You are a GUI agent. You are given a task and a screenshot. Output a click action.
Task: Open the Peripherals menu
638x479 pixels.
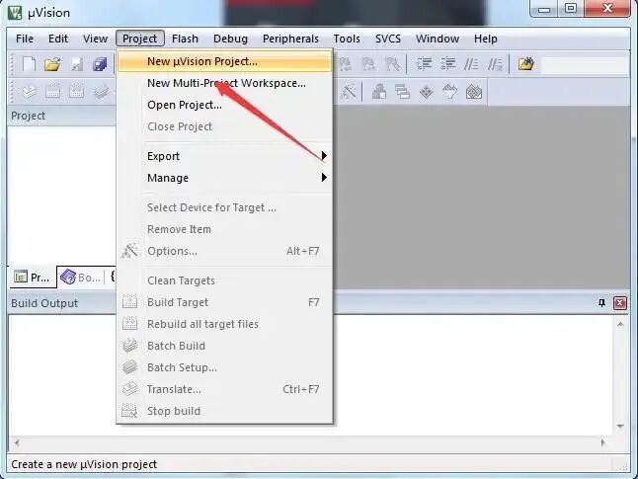point(290,39)
